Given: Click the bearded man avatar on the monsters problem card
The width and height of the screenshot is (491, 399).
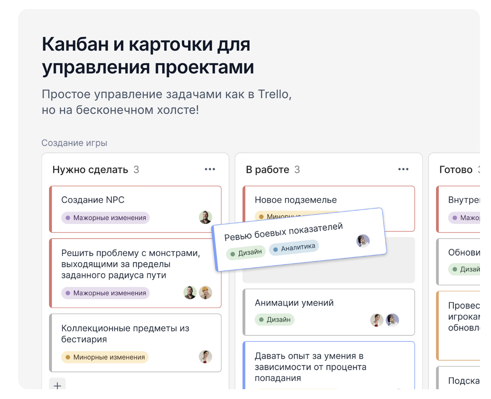Looking at the screenshot, I should (x=190, y=293).
